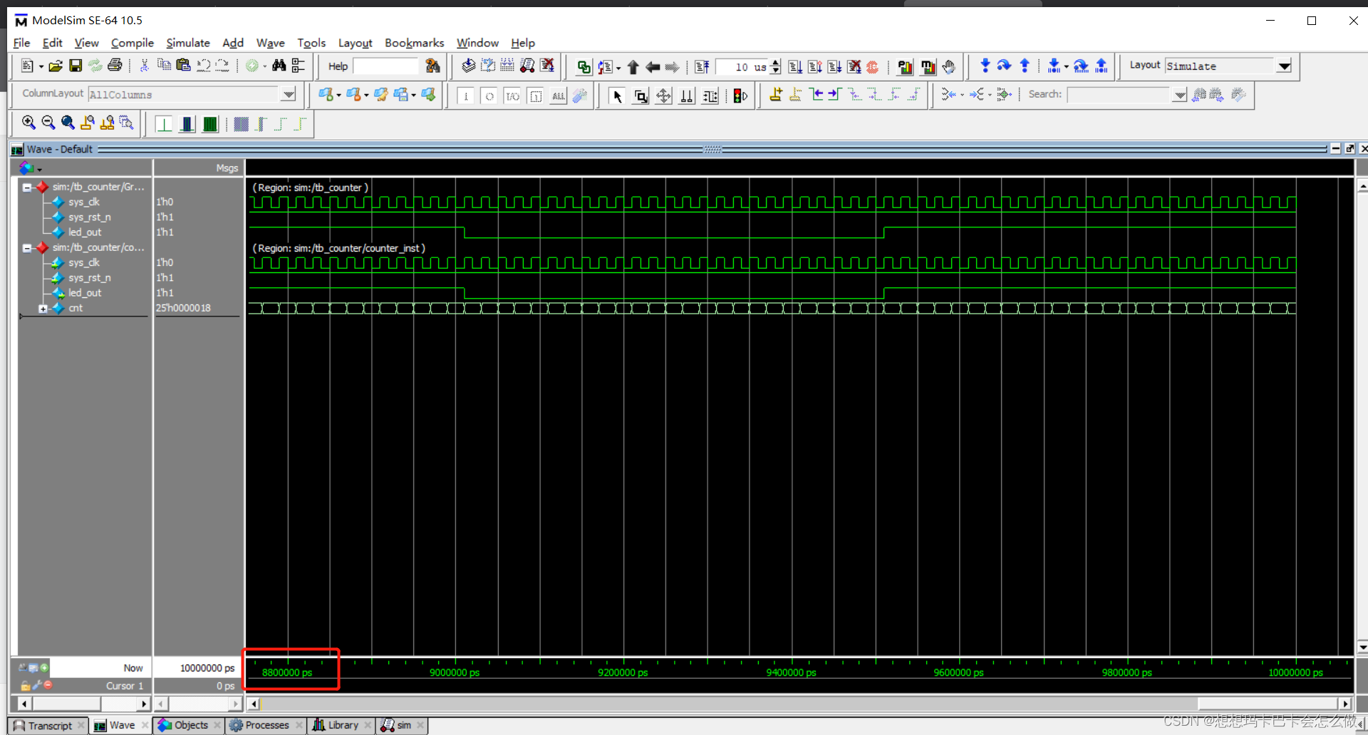The height and width of the screenshot is (735, 1368).
Task: Toggle the Output ports filter button
Action: 489,96
